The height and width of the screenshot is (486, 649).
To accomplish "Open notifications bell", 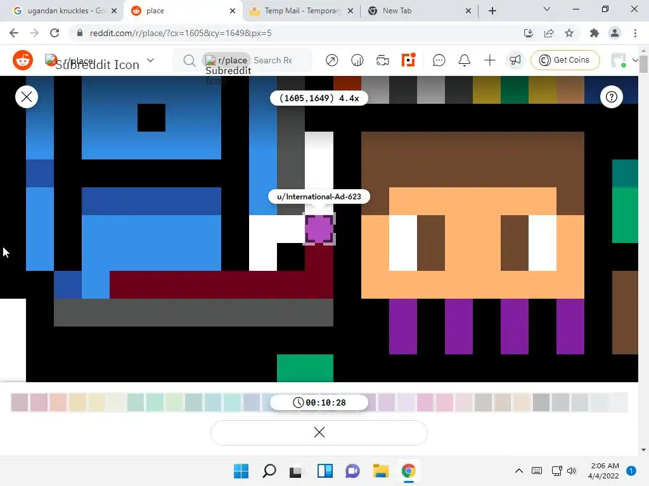I will point(465,60).
